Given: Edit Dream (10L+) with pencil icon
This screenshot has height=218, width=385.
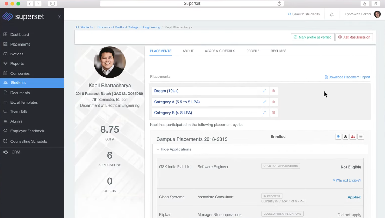Looking at the screenshot, I should point(264,91).
